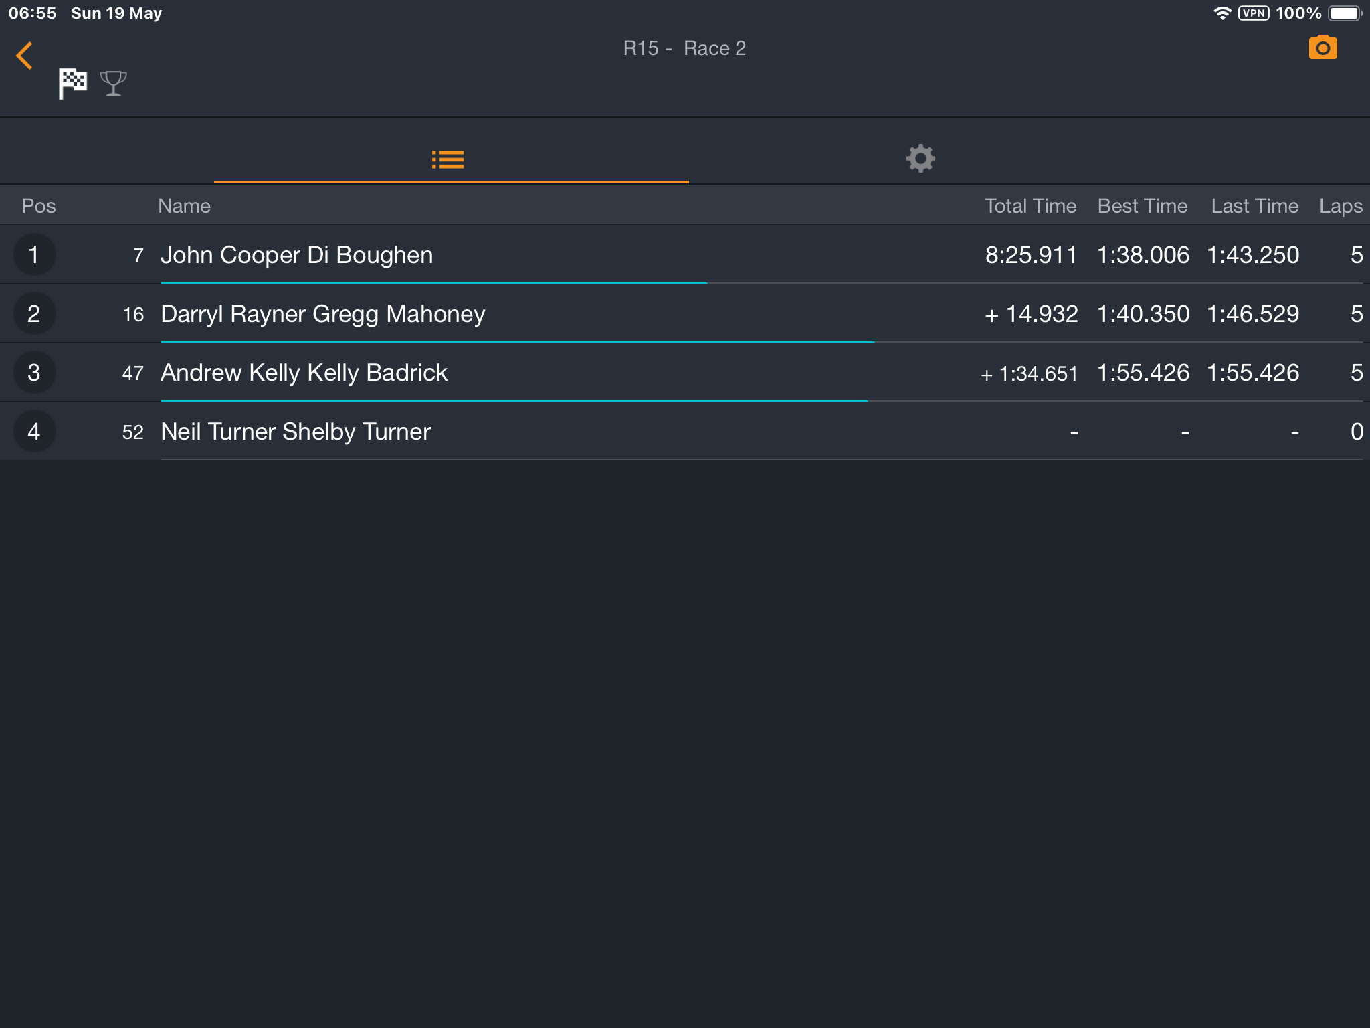This screenshot has width=1370, height=1028.
Task: Click the Name column header
Action: tap(185, 206)
